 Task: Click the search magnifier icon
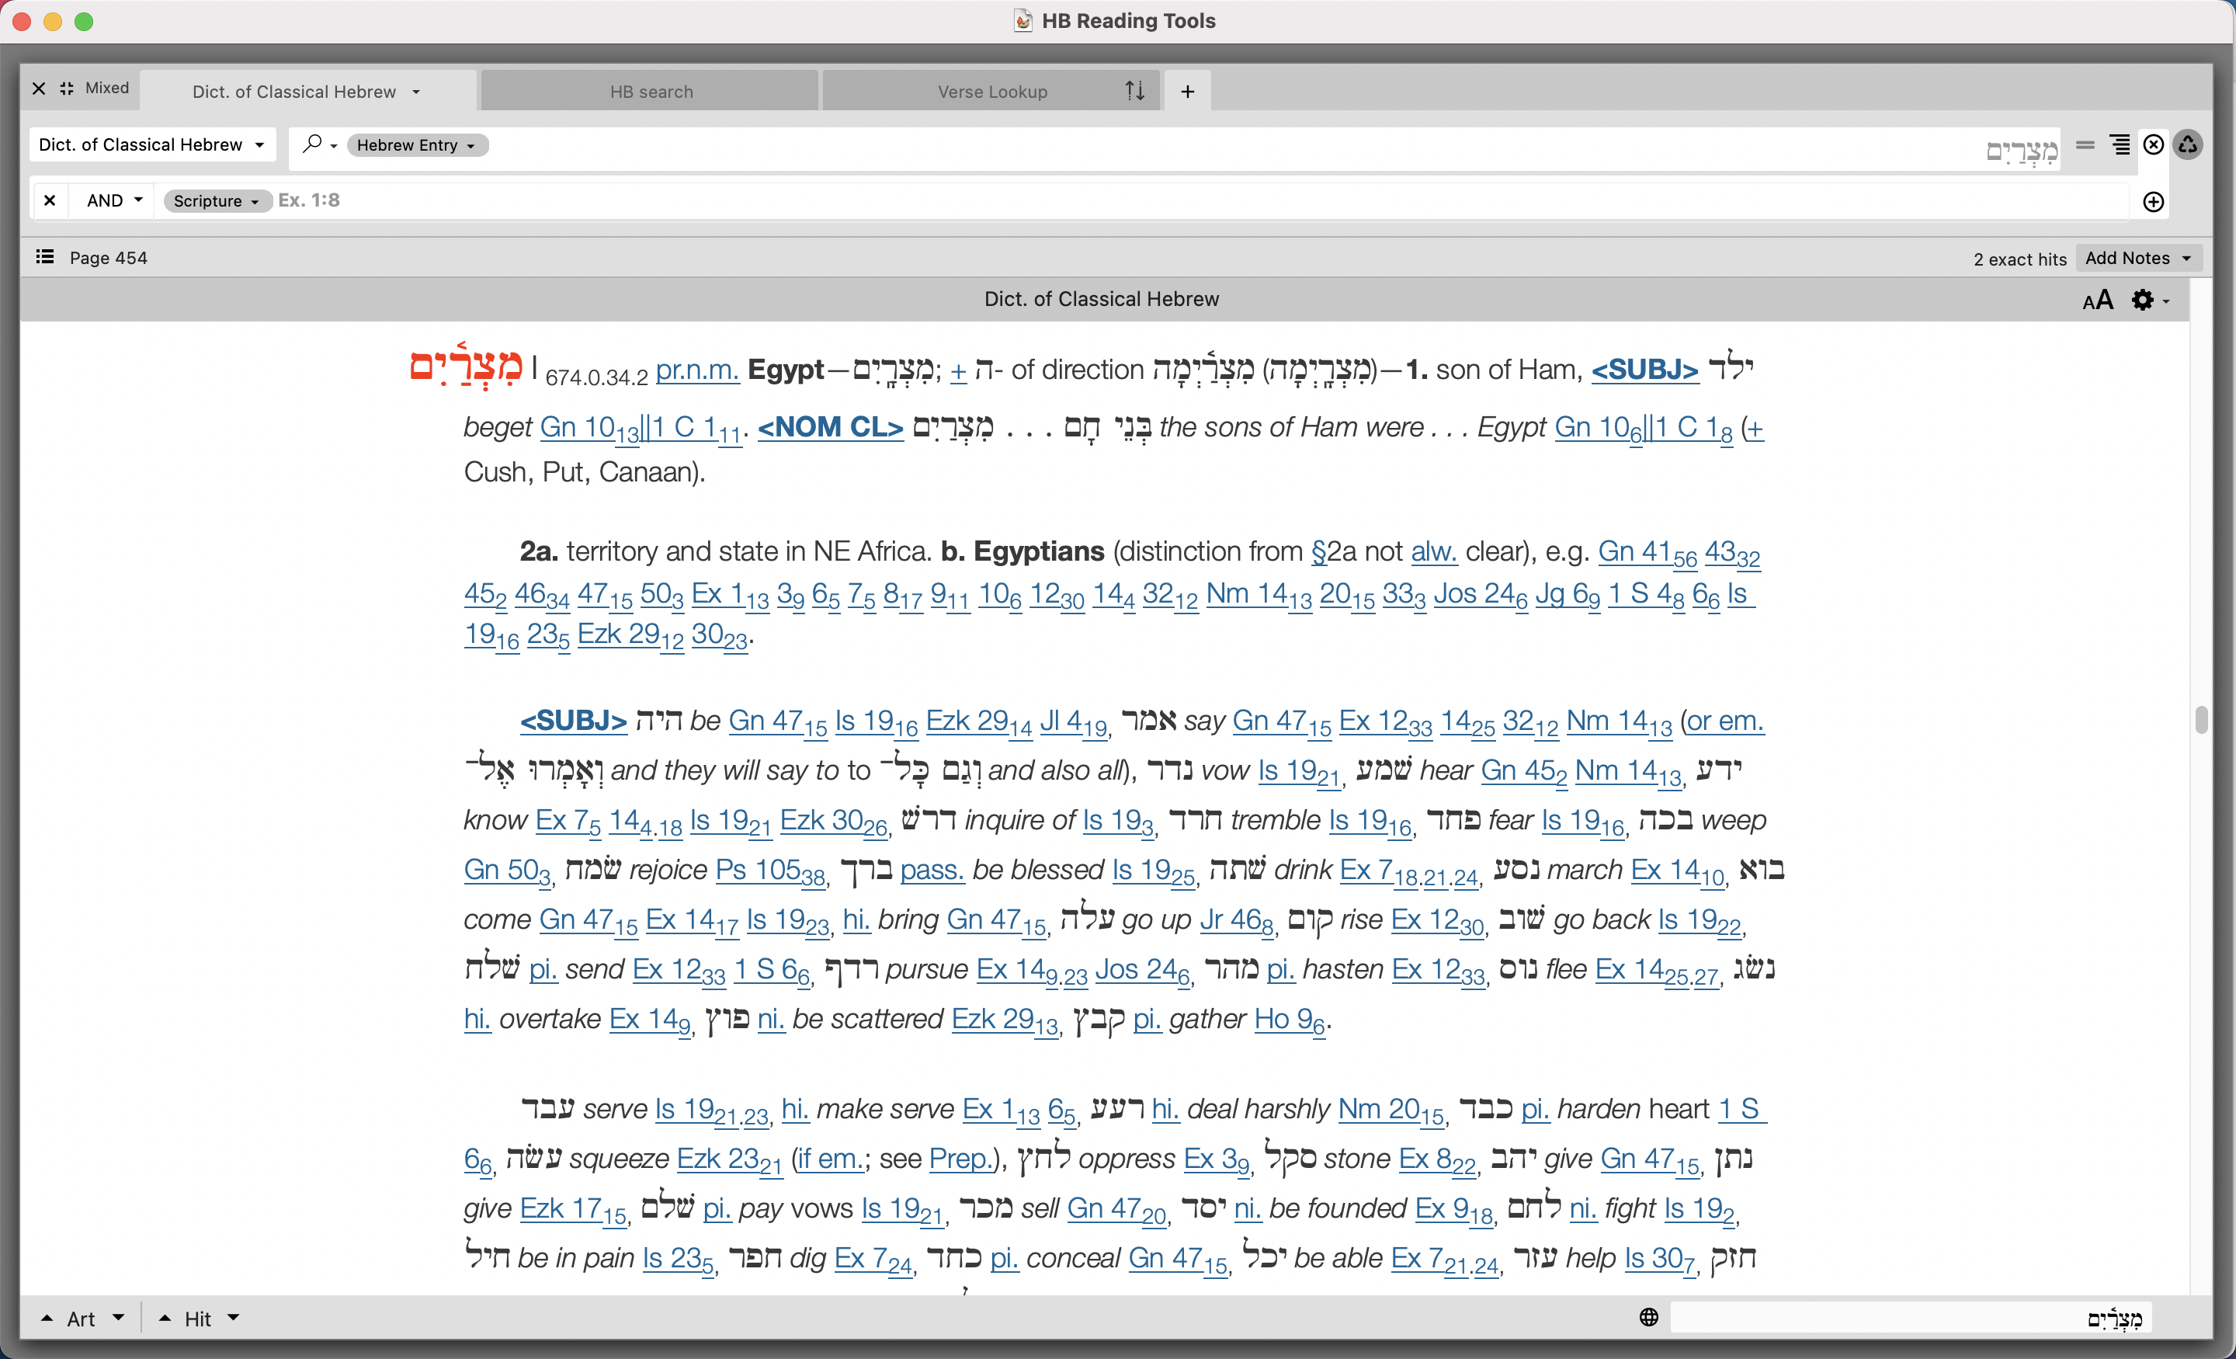pyautogui.click(x=313, y=145)
